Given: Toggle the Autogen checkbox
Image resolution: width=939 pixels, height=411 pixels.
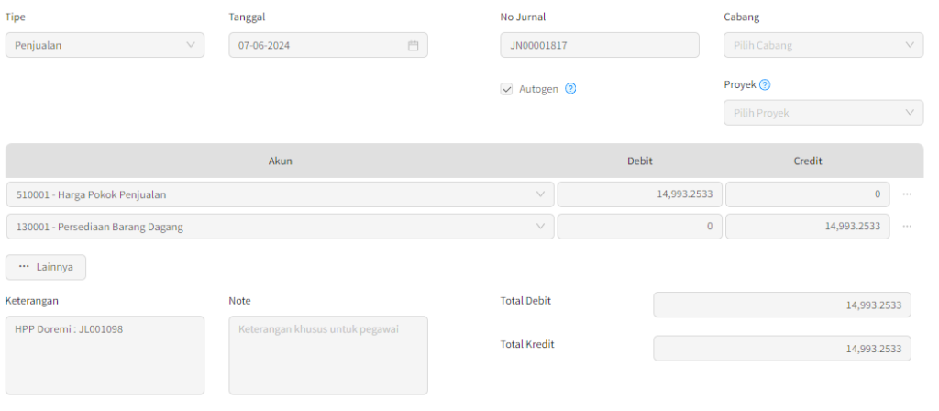Looking at the screenshot, I should (506, 89).
